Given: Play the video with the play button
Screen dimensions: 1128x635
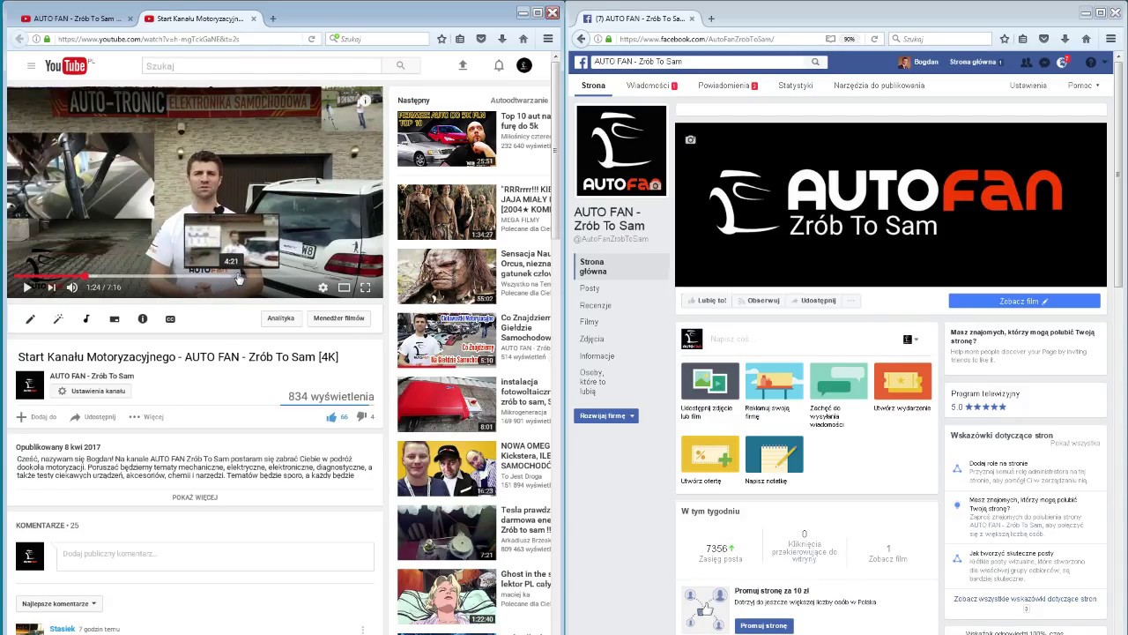Looking at the screenshot, I should tap(26, 288).
